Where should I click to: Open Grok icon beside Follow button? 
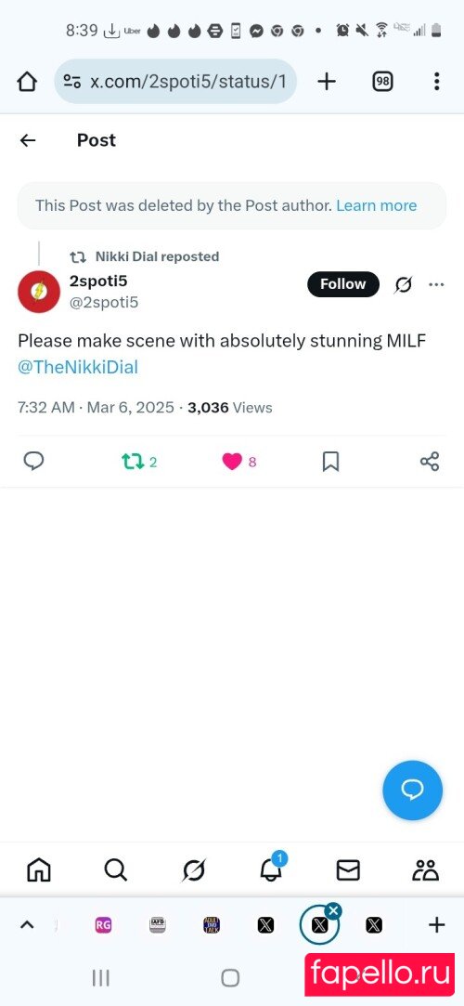(403, 284)
